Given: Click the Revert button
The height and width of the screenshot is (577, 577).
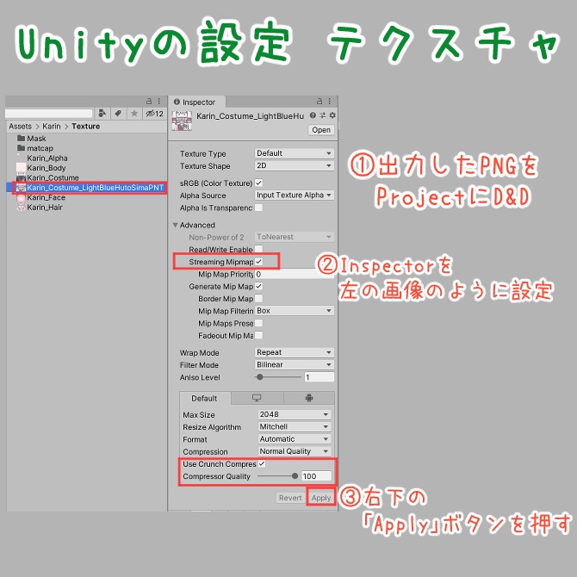Looking at the screenshot, I should (290, 498).
